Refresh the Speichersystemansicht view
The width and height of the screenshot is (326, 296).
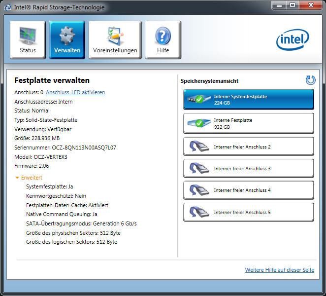(x=311, y=80)
